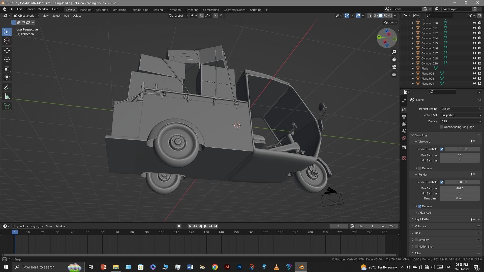Switch to rendered viewport shading
The image size is (484, 272).
390,16
